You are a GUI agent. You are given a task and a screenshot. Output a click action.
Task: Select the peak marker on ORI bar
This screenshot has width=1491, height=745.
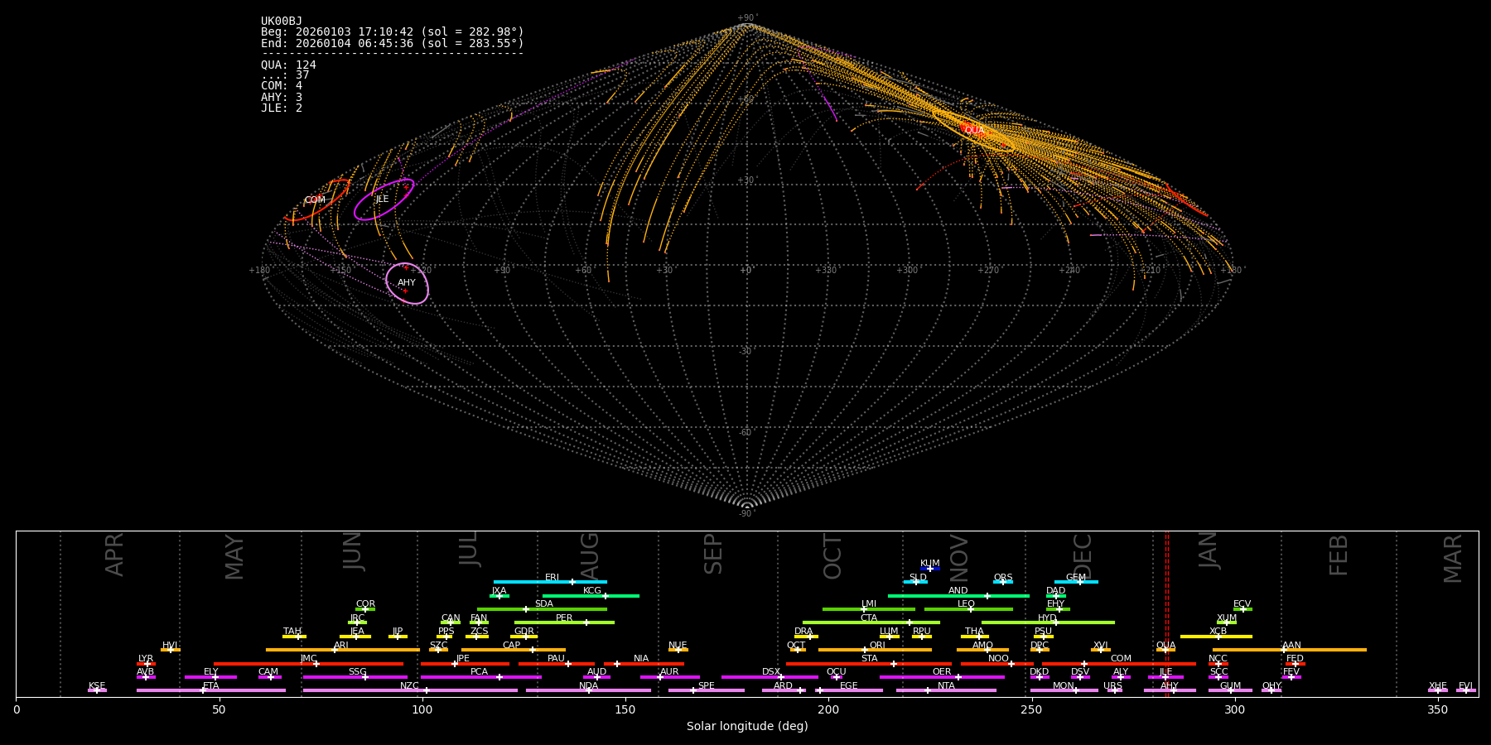tap(865, 650)
